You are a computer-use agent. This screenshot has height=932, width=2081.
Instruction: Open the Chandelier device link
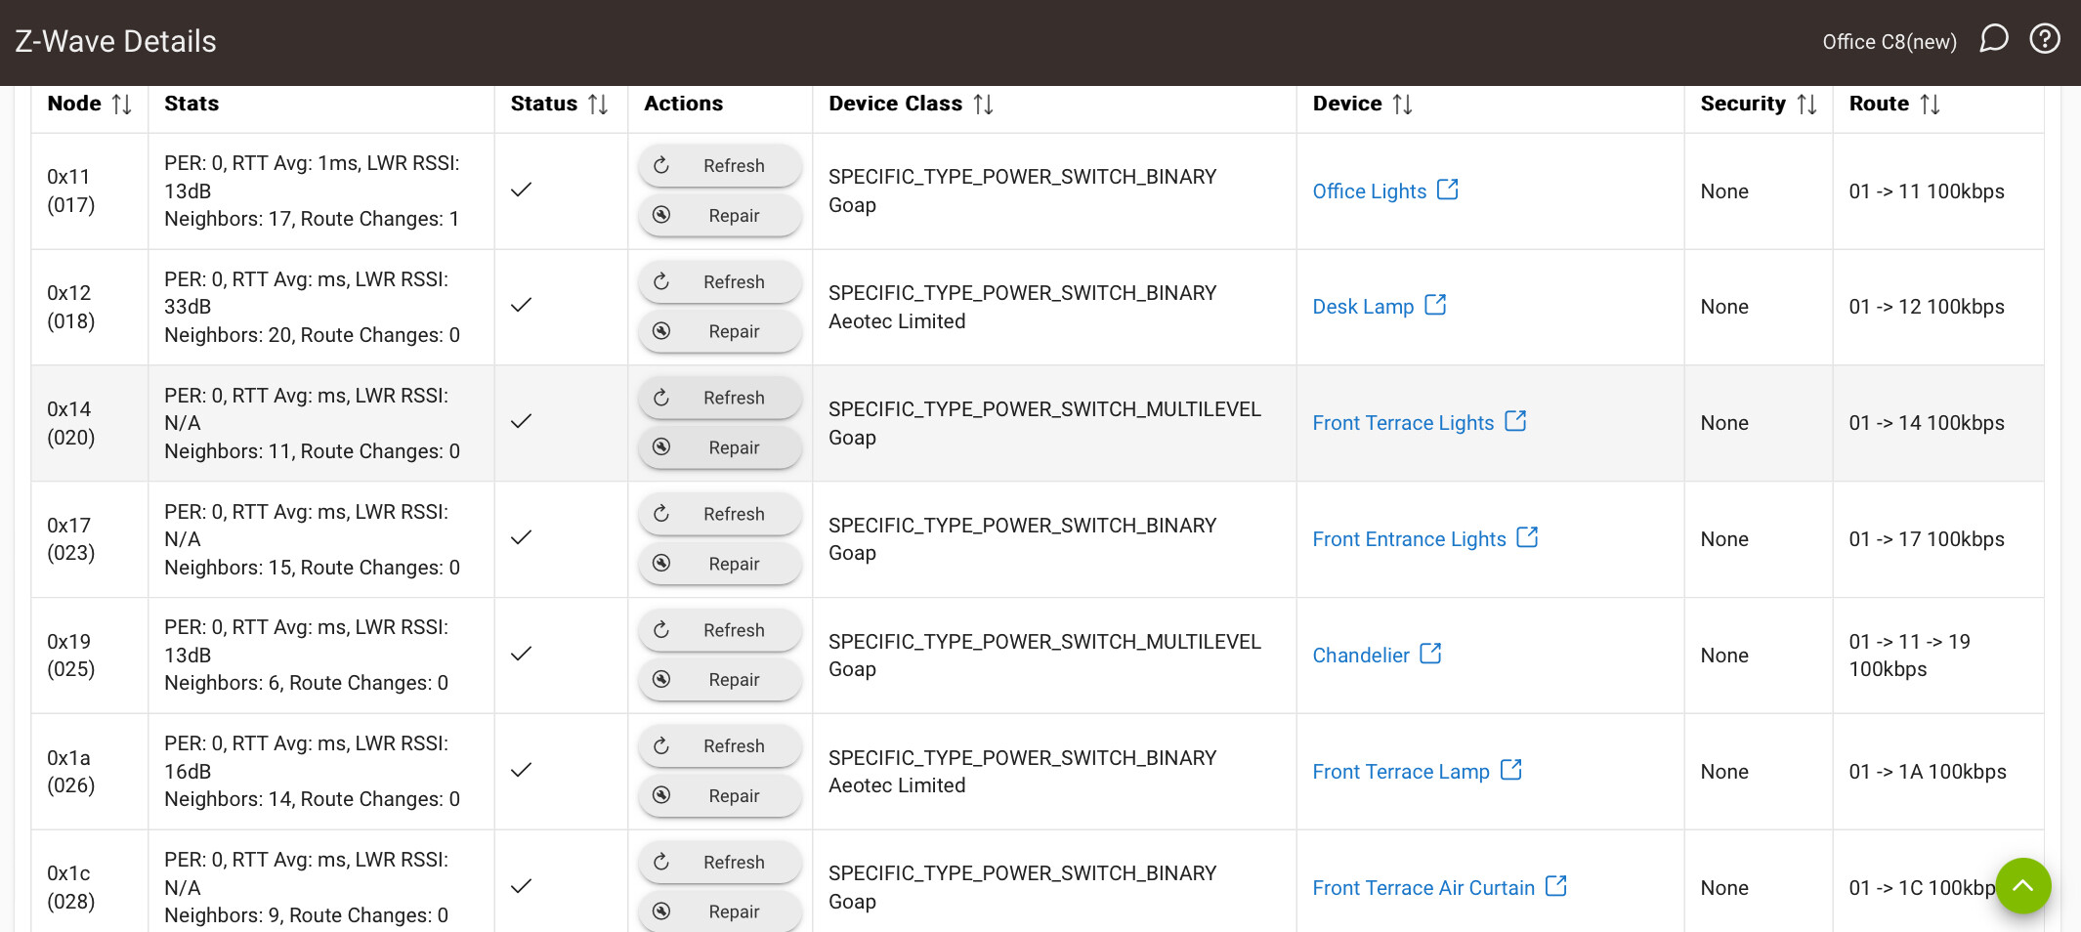(1361, 656)
